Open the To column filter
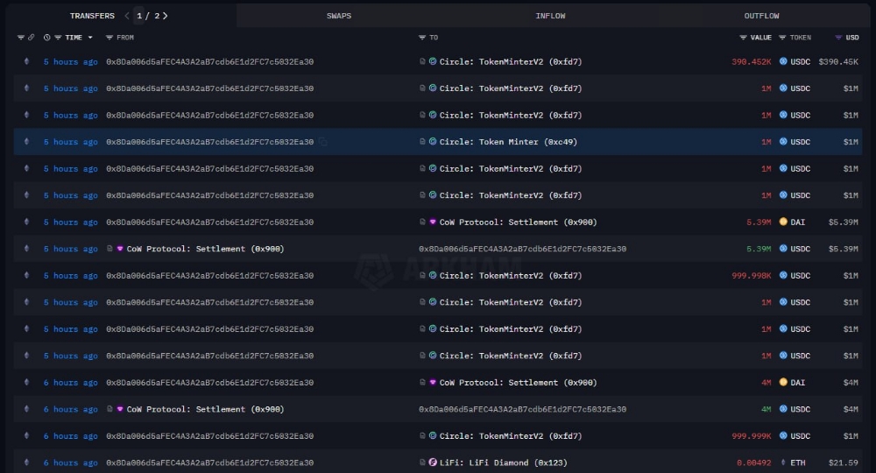876x473 pixels. tap(422, 38)
